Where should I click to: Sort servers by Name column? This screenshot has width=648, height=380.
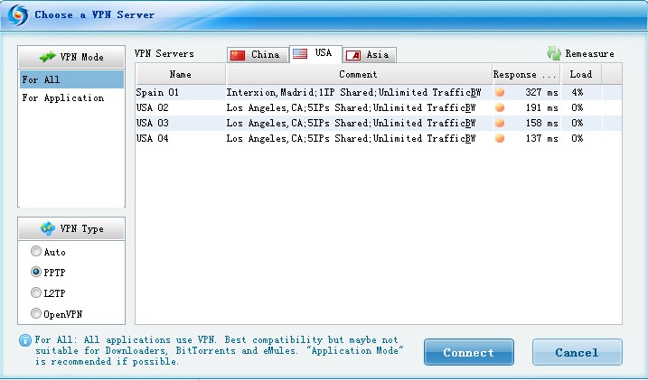pyautogui.click(x=181, y=74)
